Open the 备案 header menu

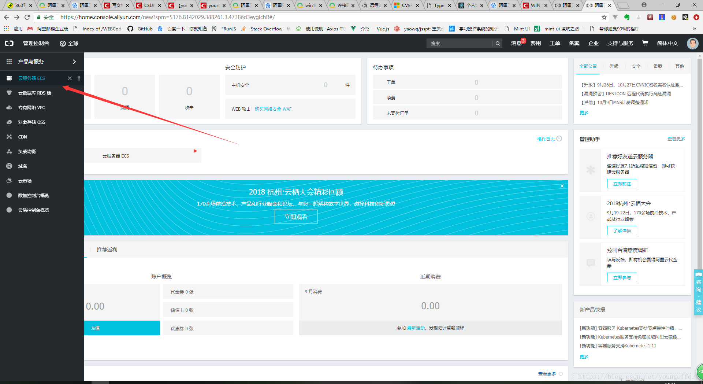[574, 43]
